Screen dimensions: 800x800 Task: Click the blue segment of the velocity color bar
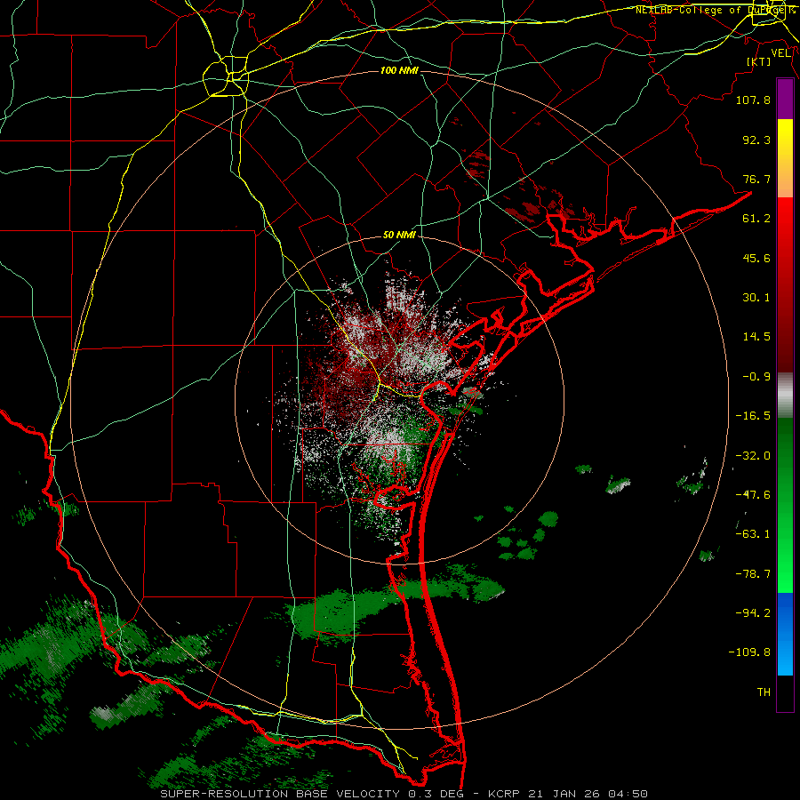785,634
